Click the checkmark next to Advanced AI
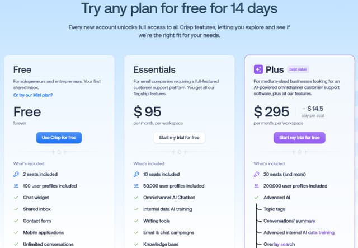 [256, 198]
